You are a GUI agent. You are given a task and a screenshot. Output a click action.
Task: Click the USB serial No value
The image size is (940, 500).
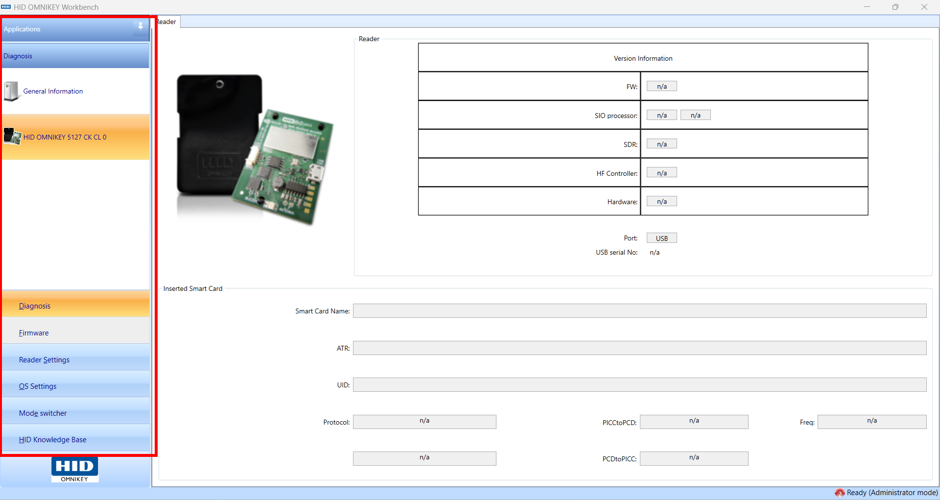point(655,252)
